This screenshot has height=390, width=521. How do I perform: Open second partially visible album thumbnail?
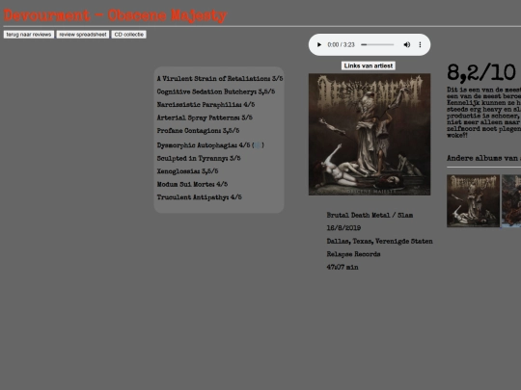coord(511,201)
